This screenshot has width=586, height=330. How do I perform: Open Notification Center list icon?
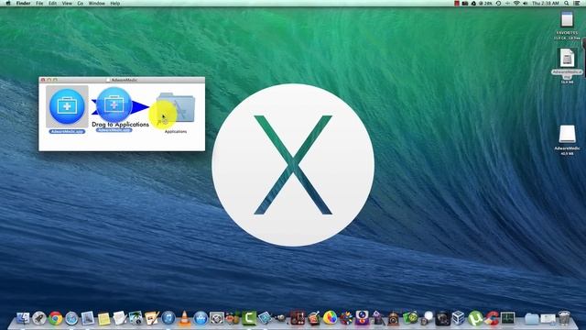pyautogui.click(x=577, y=3)
